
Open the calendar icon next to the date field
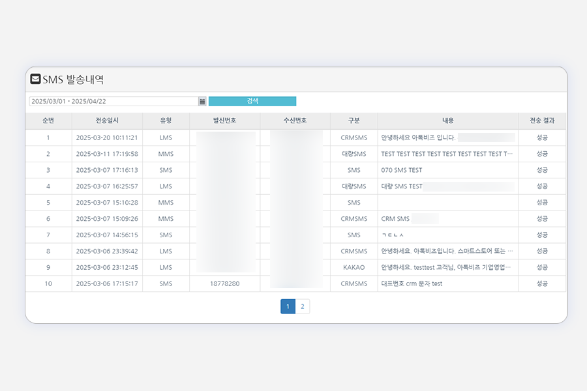click(202, 101)
